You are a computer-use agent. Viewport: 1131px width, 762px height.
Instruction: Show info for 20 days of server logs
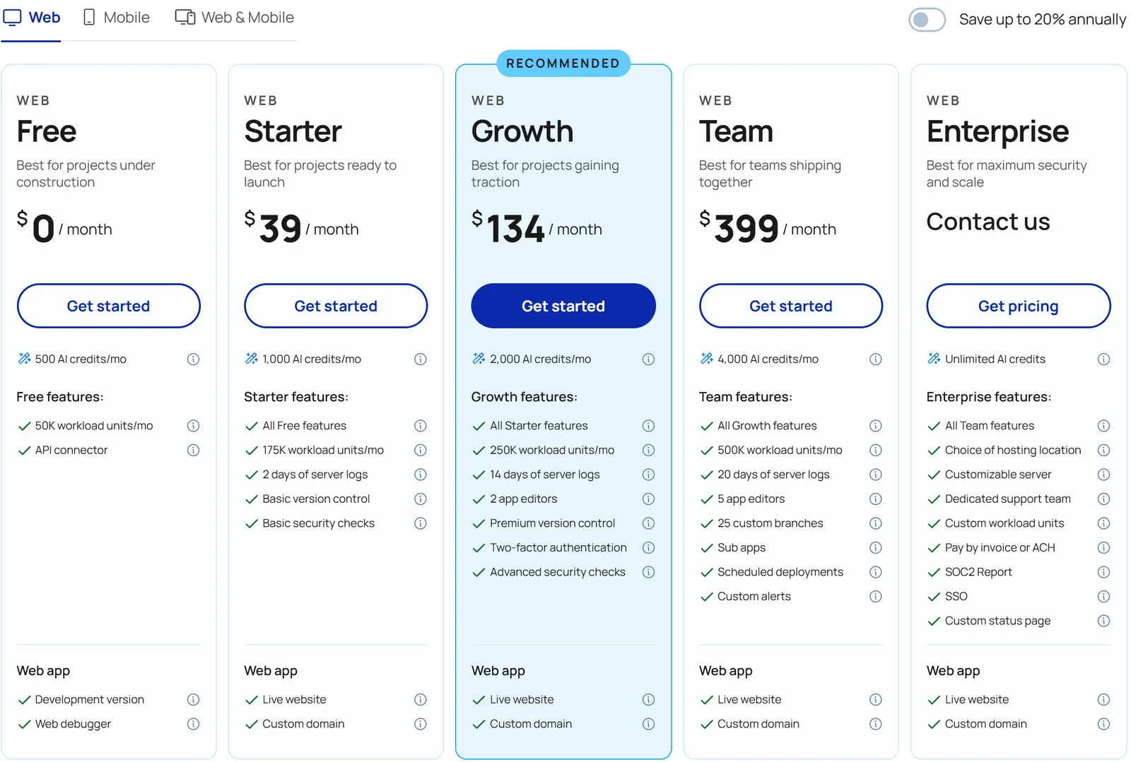click(x=876, y=475)
